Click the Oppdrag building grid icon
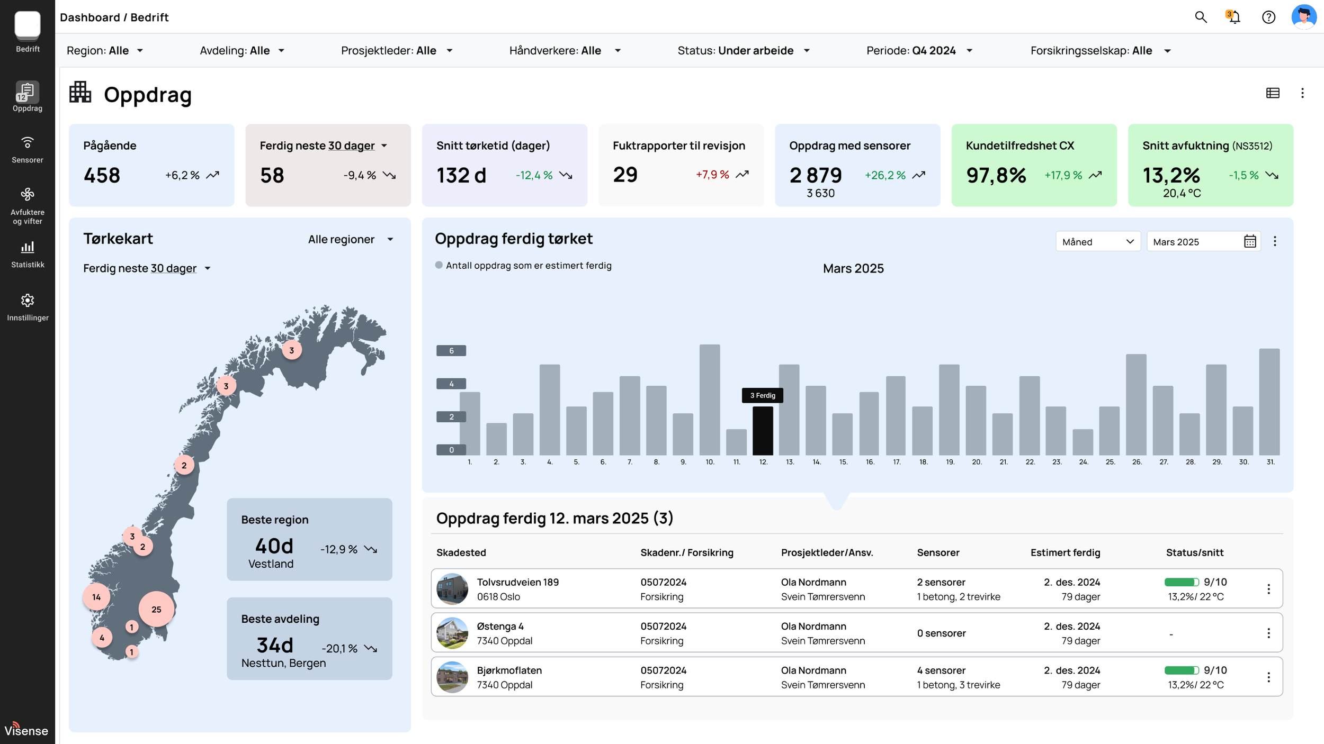 (x=80, y=92)
